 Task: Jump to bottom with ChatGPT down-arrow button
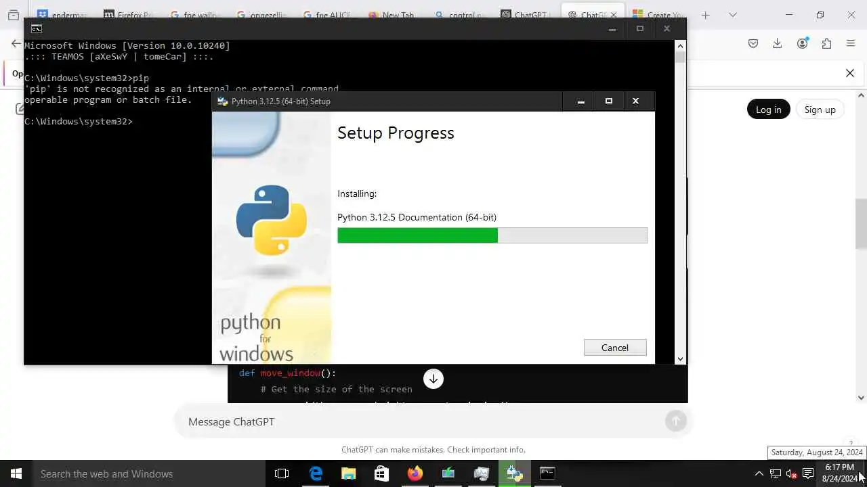click(433, 379)
